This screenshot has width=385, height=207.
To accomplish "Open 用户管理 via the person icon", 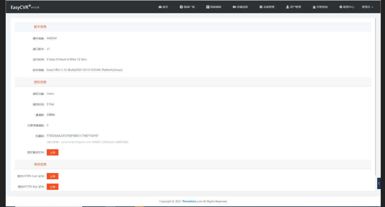I will [x=287, y=7].
